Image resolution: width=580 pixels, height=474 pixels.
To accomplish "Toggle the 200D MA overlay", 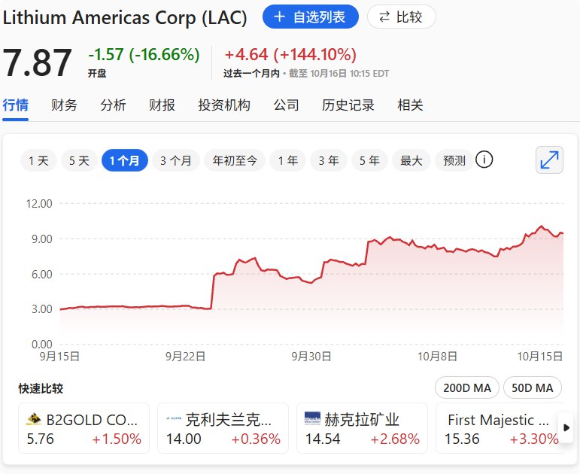I will click(x=466, y=387).
